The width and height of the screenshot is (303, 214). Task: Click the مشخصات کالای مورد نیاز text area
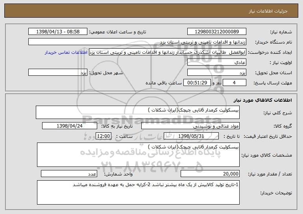[138, 155]
